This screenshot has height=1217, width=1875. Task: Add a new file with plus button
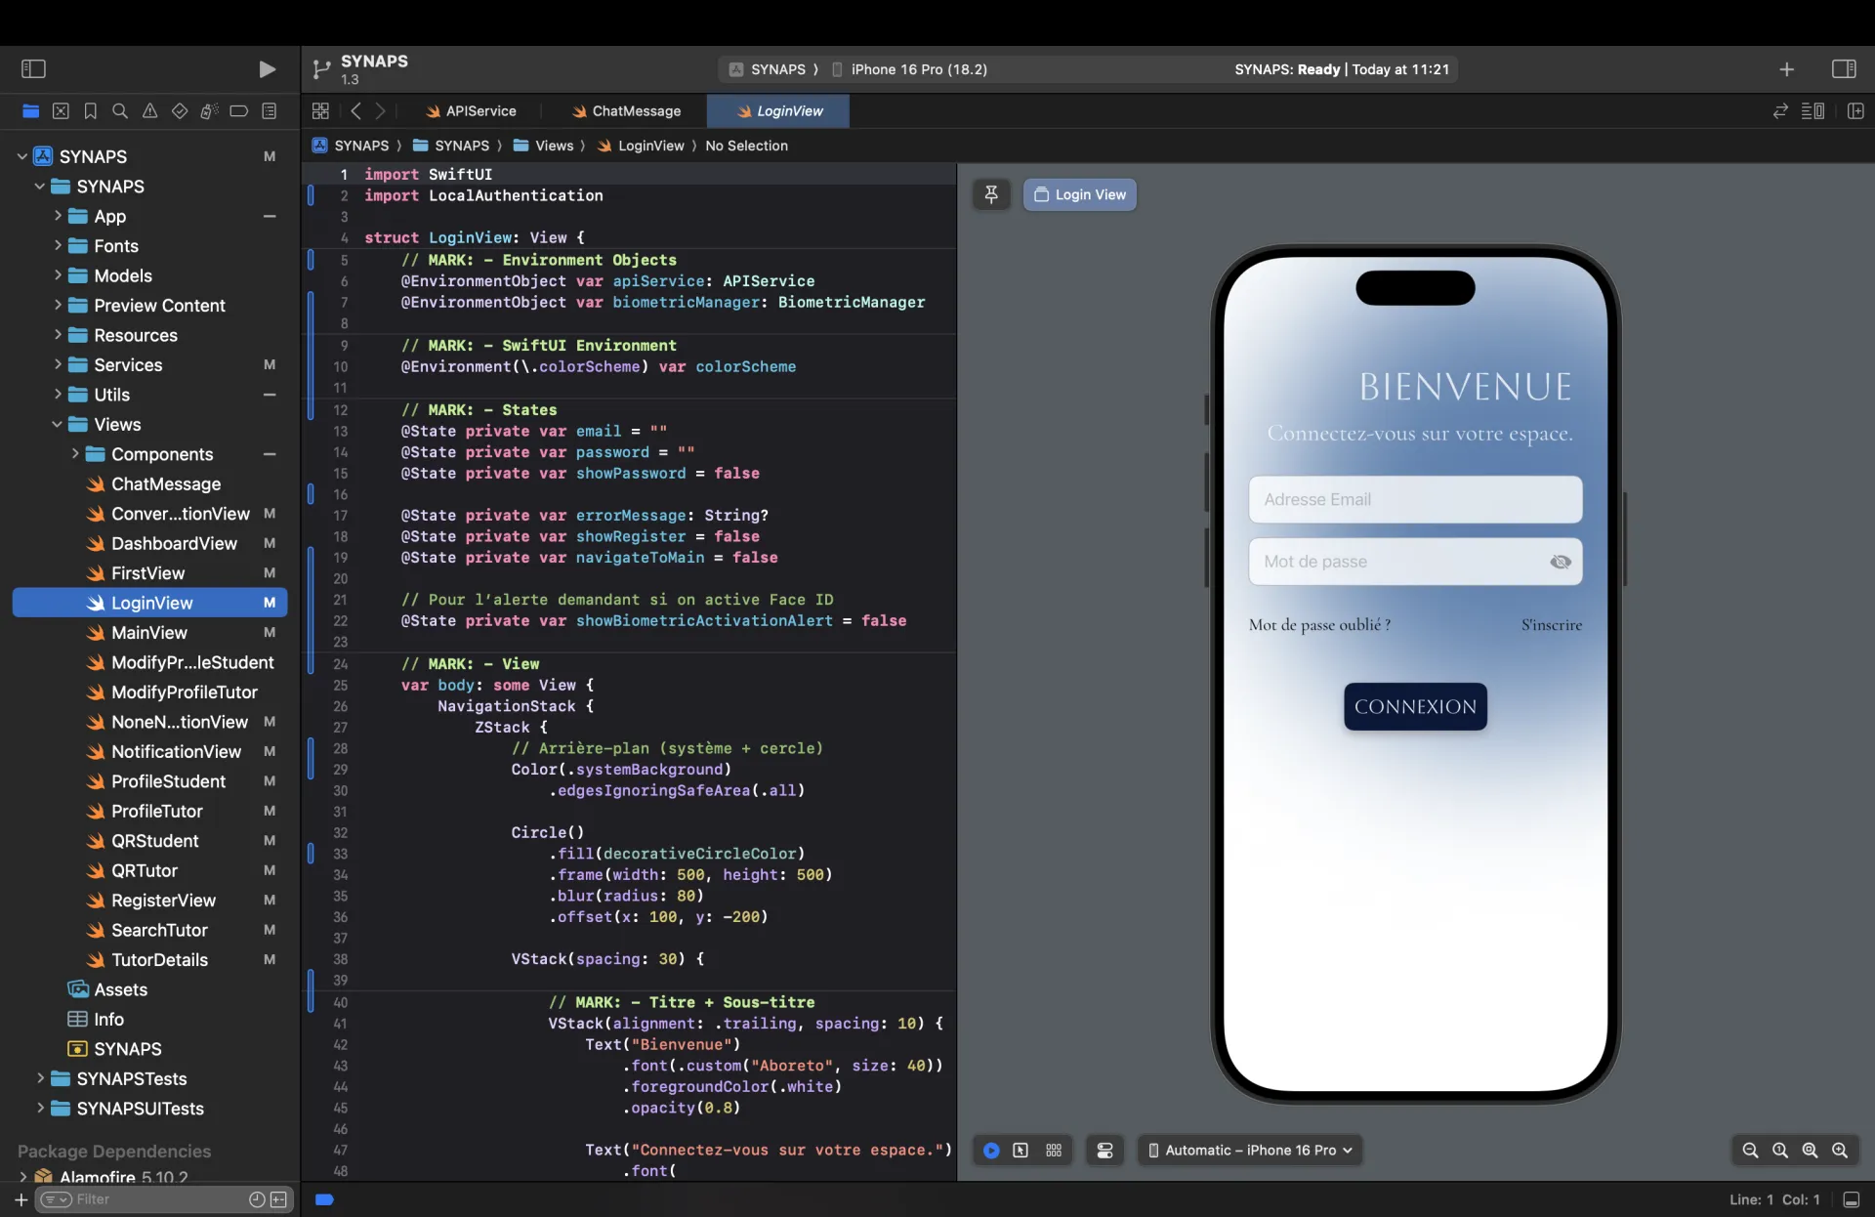click(21, 1199)
